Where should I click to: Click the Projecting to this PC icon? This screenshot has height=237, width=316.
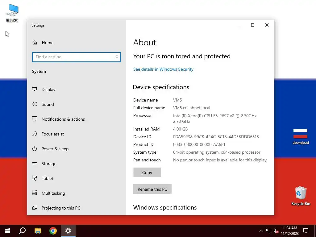[x=35, y=208]
